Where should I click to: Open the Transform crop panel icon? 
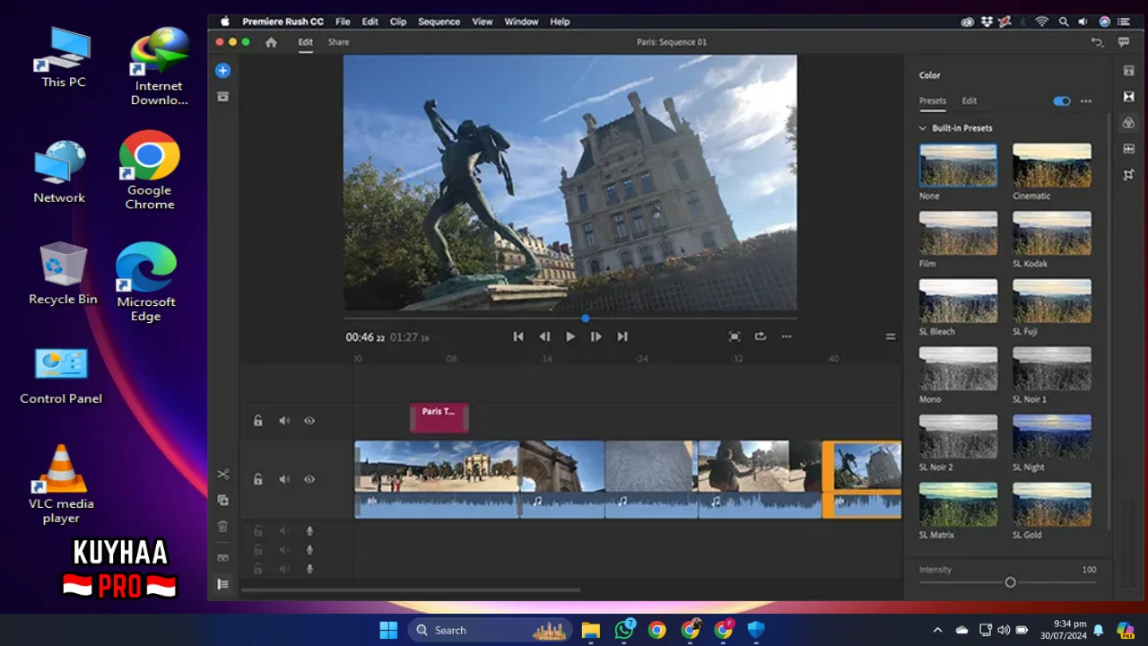click(1129, 175)
